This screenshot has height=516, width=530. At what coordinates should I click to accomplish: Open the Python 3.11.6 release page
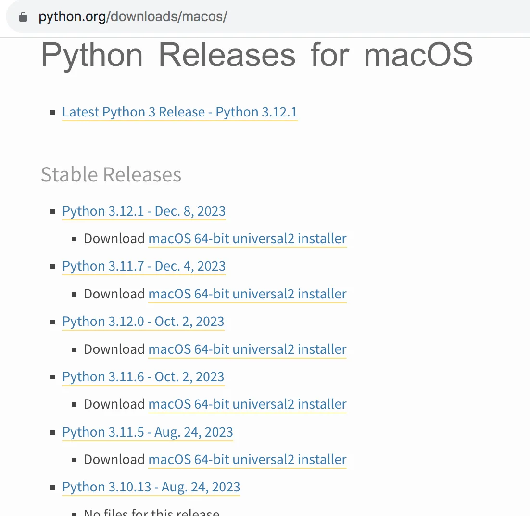142,376
